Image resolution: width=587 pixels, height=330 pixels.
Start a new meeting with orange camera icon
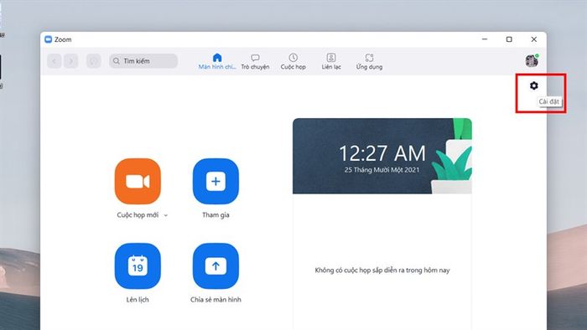click(x=138, y=181)
